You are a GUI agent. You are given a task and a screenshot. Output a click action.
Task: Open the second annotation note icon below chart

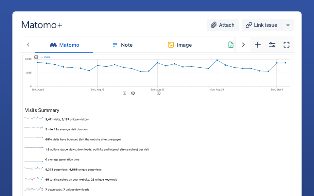point(133,93)
